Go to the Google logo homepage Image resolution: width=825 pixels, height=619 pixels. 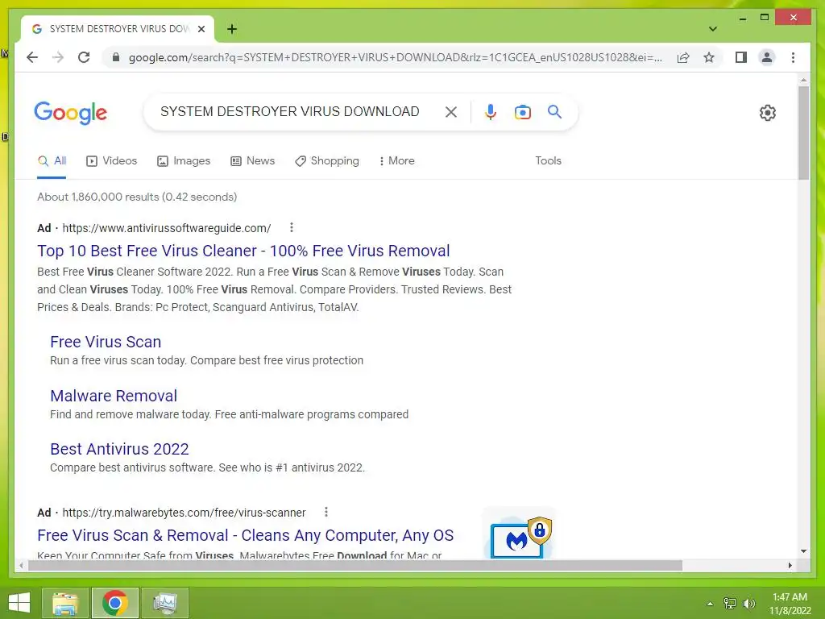pos(71,112)
